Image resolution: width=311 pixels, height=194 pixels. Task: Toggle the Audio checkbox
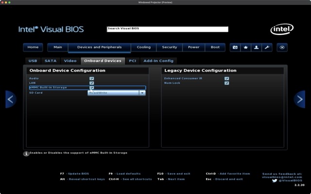[92, 79]
